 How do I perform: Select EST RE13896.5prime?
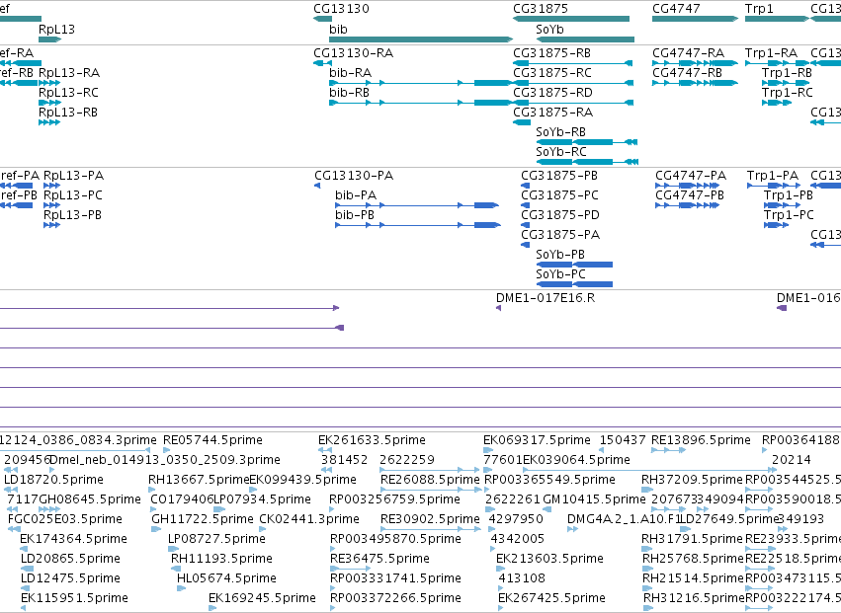tap(701, 440)
